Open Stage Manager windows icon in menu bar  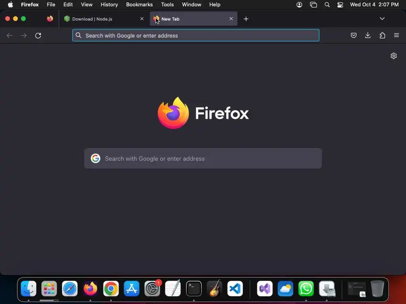(x=313, y=5)
